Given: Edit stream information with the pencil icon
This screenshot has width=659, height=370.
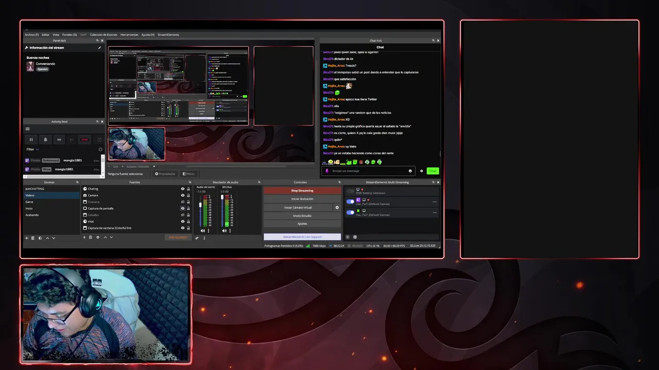Looking at the screenshot, I should coord(99,48).
